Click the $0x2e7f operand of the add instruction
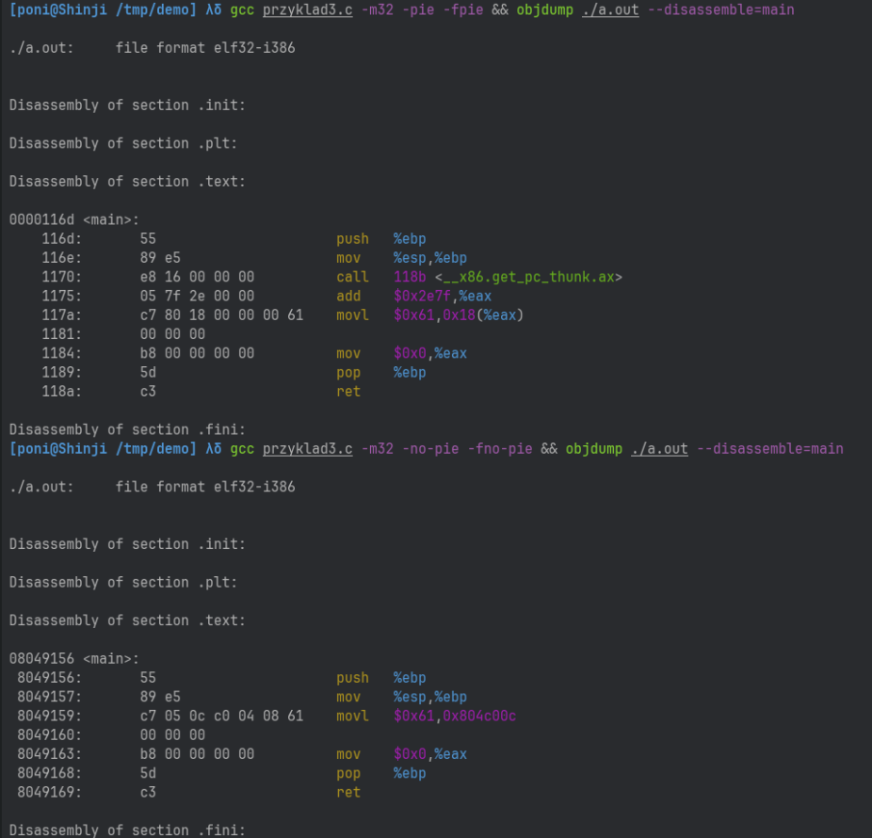The height and width of the screenshot is (838, 872). tap(422, 296)
